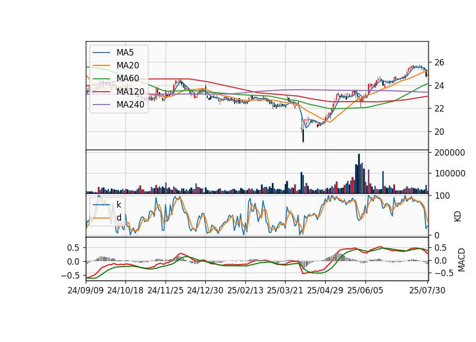
Task: Click the 25/02/13 date axis label
Action: (245, 290)
